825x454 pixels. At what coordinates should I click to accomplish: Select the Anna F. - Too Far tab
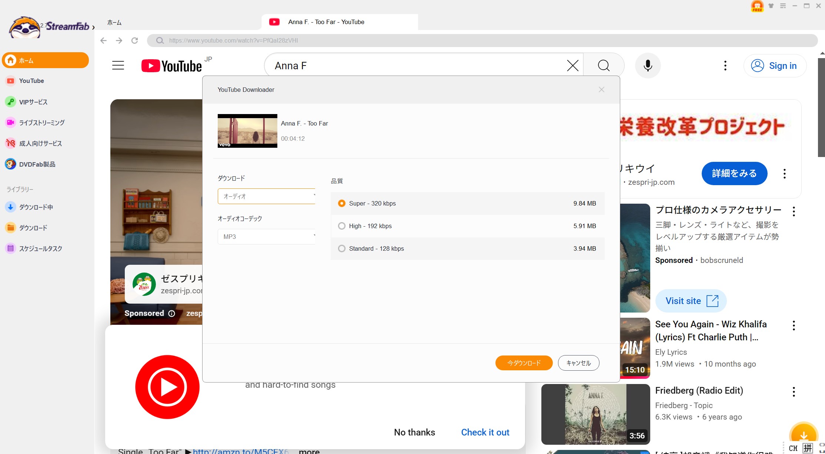tap(340, 22)
